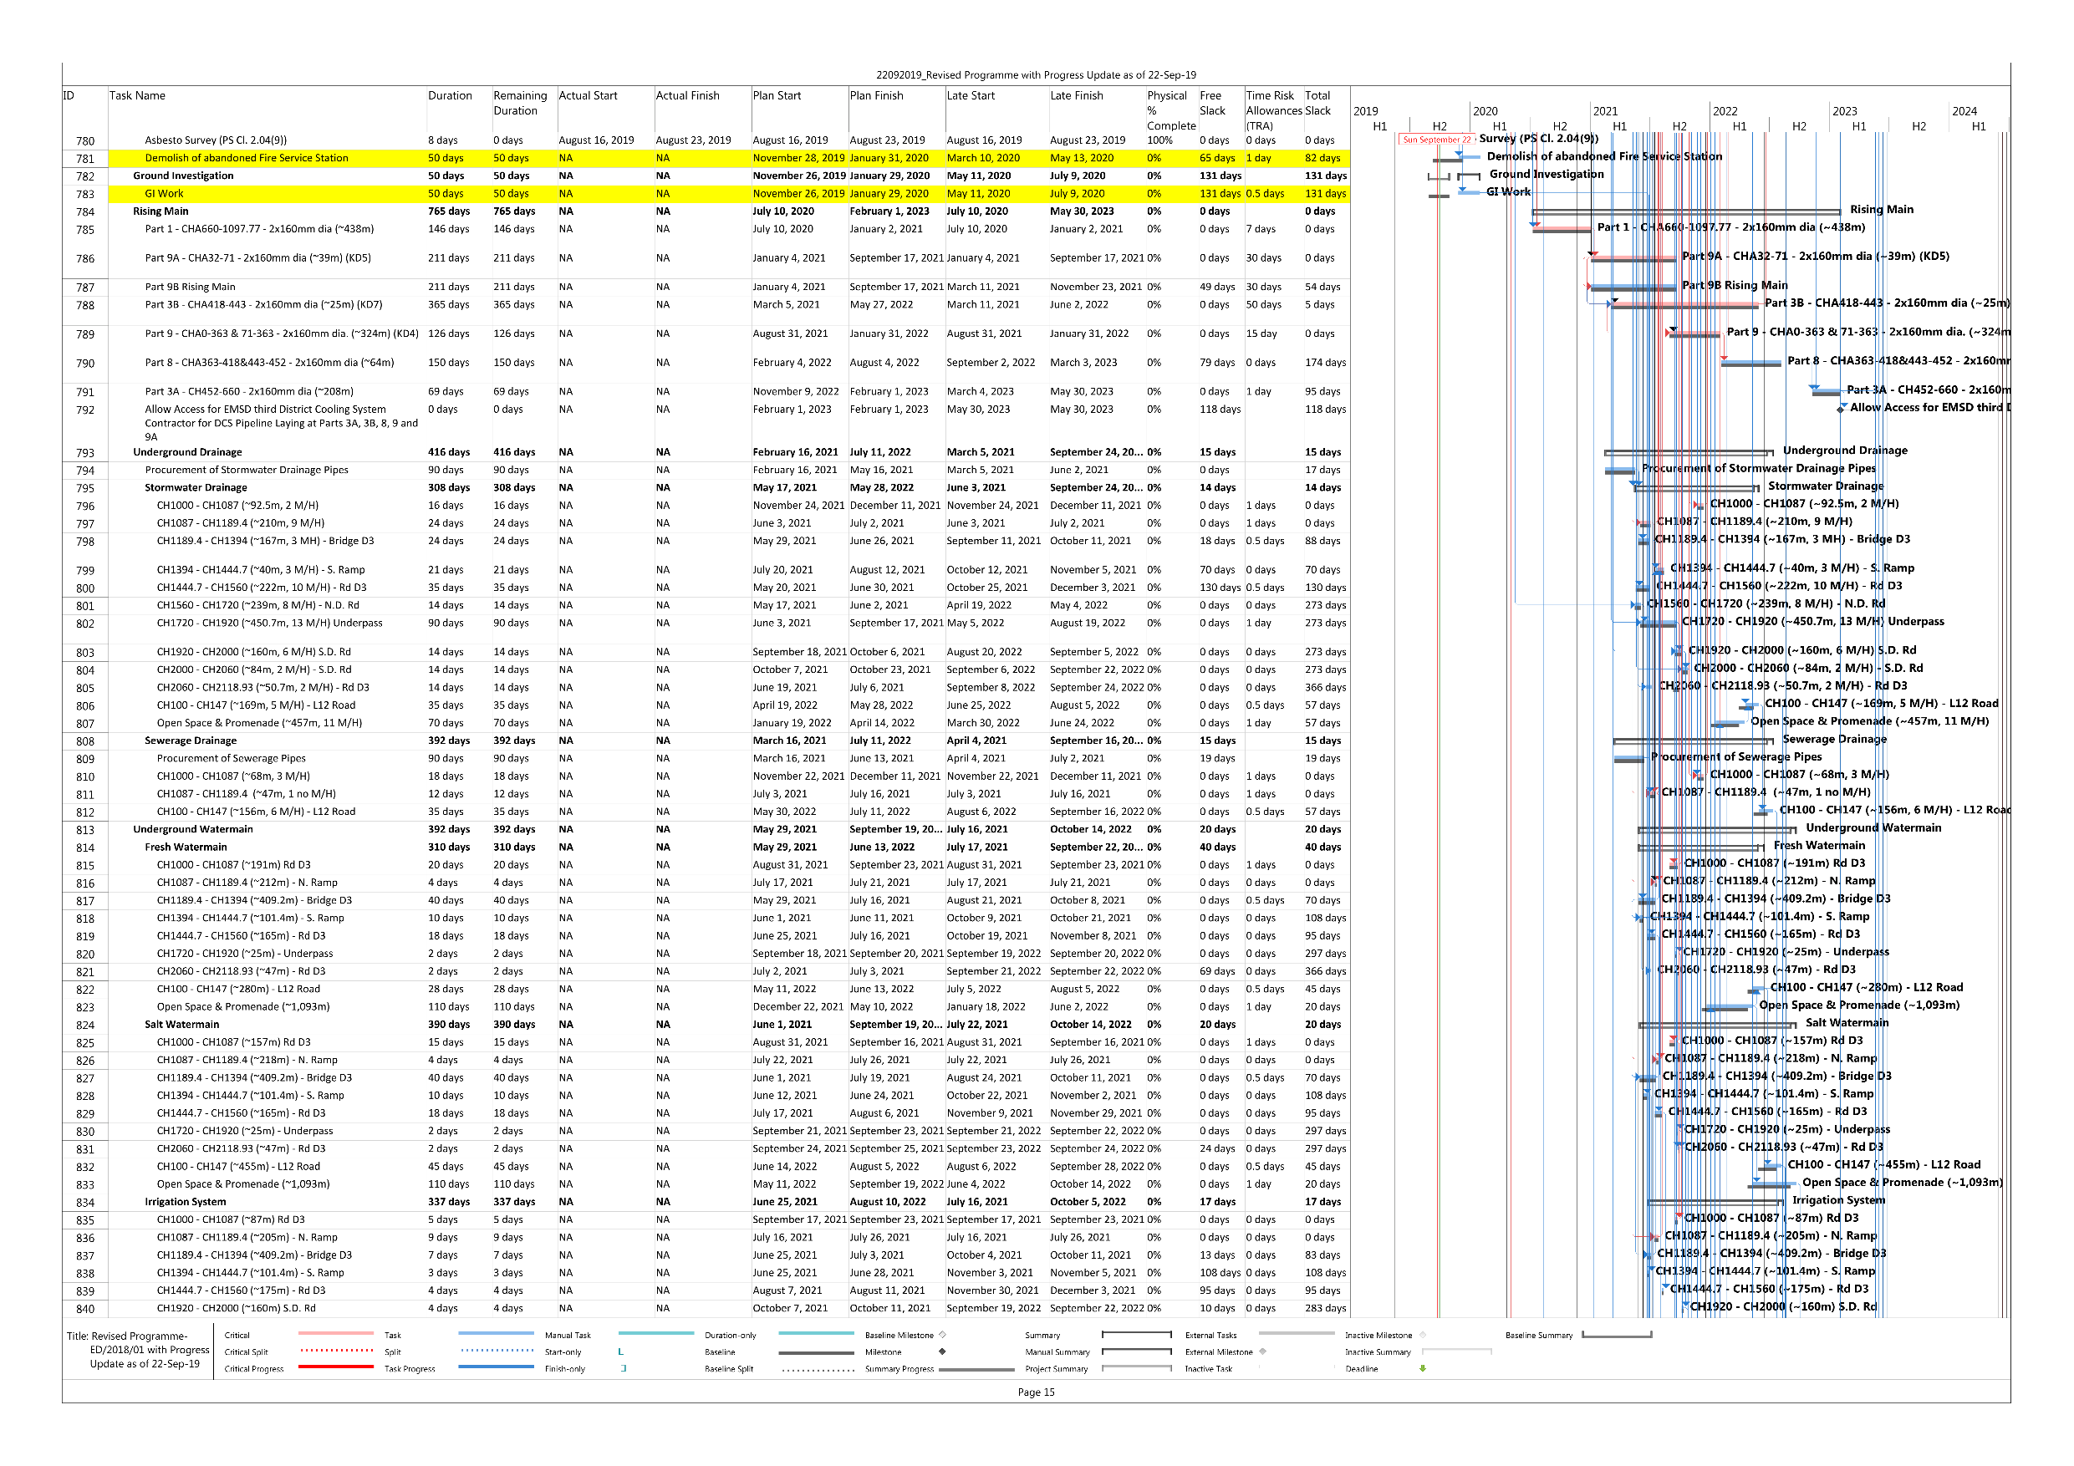Viewport: 2074px width, 1466px height.
Task: Select the 2019 year label in timescale
Action: coord(1366,112)
